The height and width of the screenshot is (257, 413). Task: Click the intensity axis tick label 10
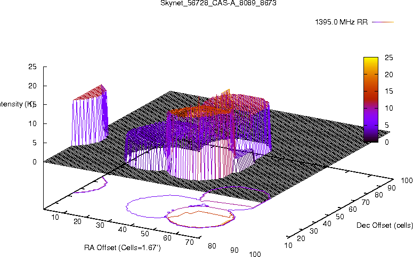(x=33, y=123)
